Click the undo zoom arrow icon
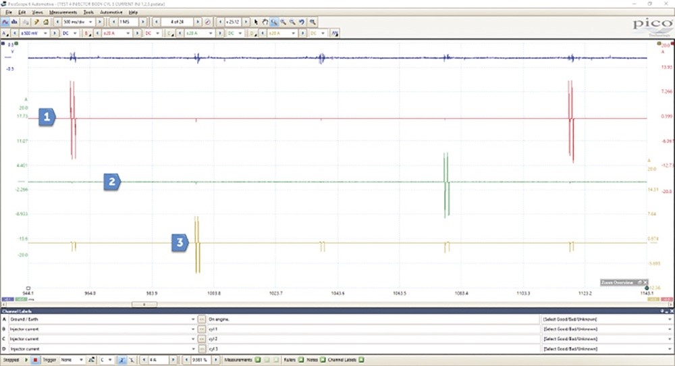675x366 pixels. click(x=302, y=22)
